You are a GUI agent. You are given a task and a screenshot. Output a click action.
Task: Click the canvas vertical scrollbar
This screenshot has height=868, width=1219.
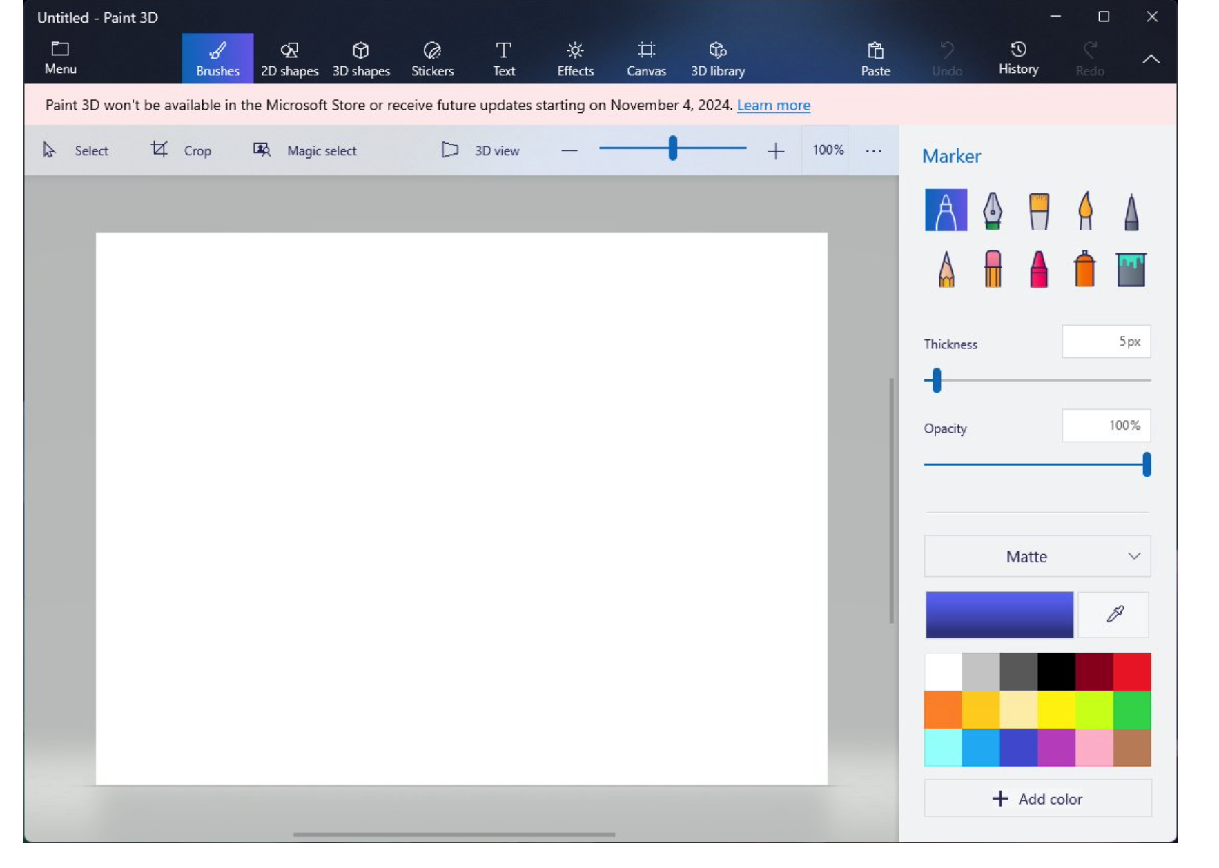[891, 500]
